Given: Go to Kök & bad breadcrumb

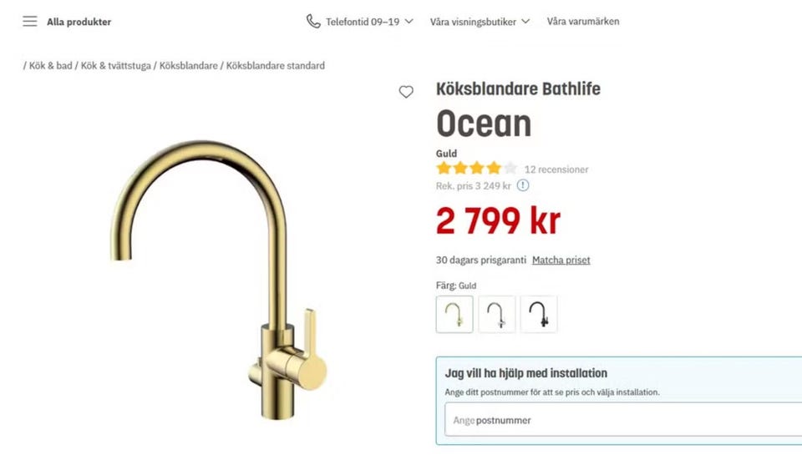Looking at the screenshot, I should click(x=51, y=65).
